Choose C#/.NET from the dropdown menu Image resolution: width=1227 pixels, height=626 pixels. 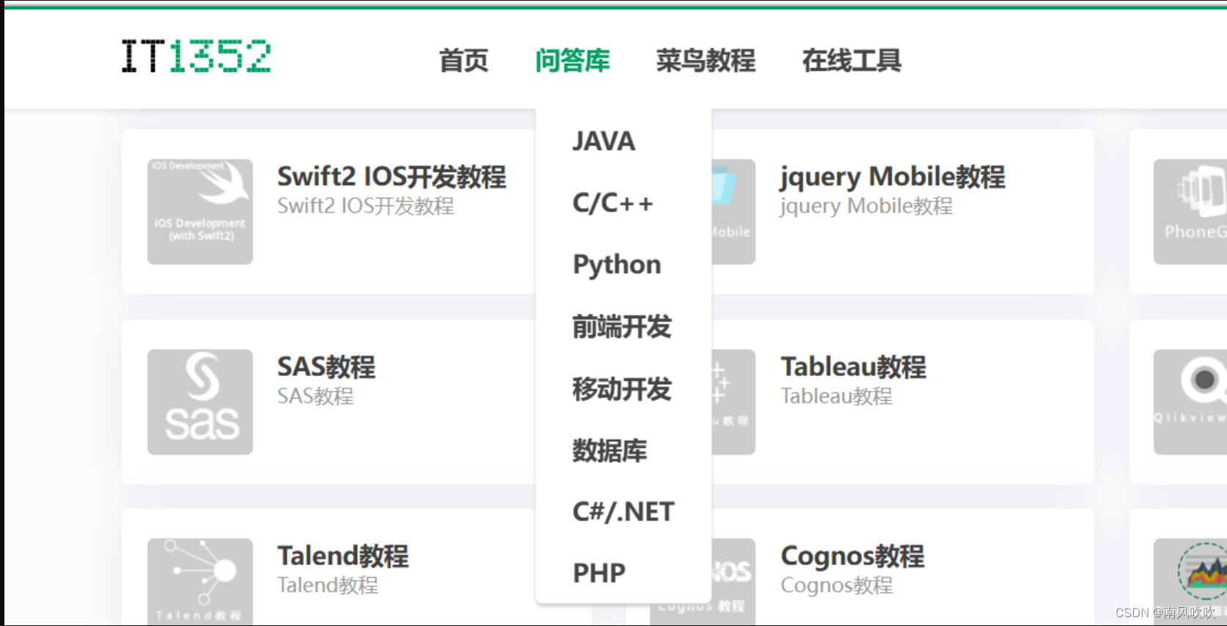pos(623,512)
